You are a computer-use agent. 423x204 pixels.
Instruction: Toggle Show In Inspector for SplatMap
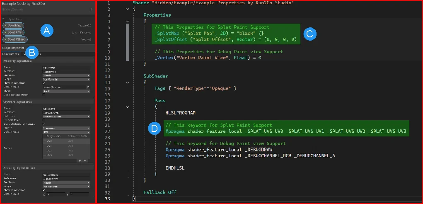[44, 83]
